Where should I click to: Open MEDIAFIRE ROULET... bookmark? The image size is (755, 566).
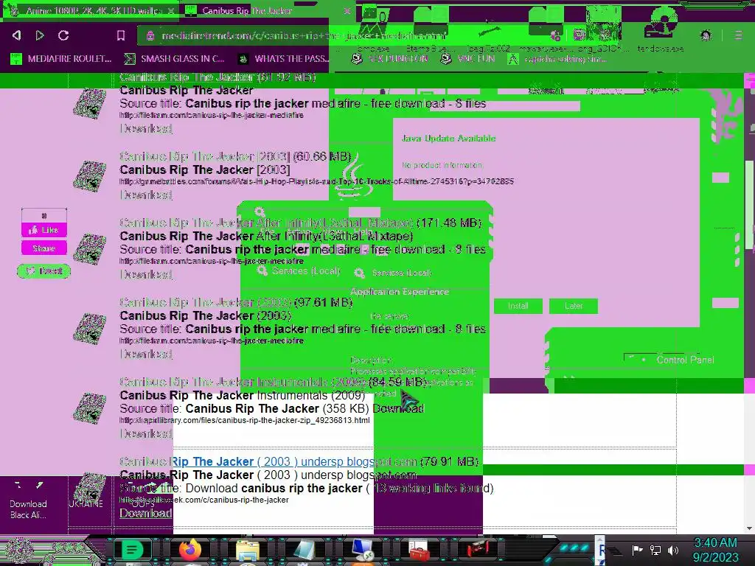point(61,59)
